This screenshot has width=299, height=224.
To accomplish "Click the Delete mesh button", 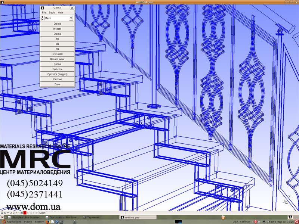I will pyautogui.click(x=57, y=34).
